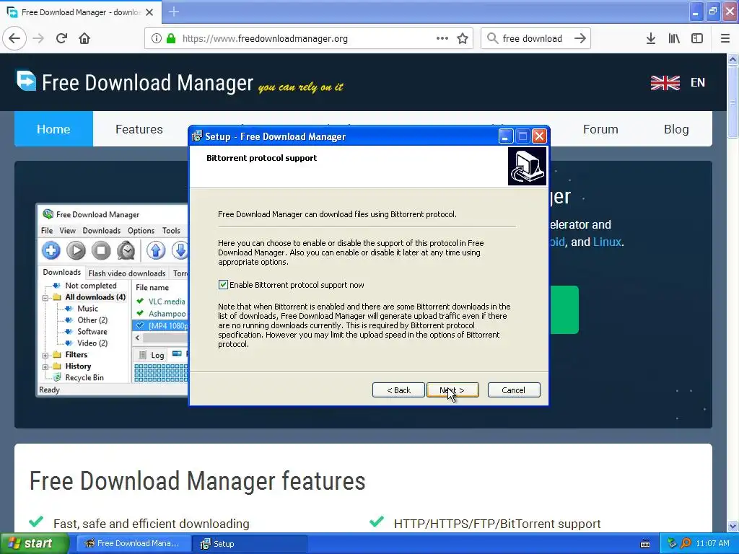
Task: Open the Features website tab
Action: click(139, 129)
